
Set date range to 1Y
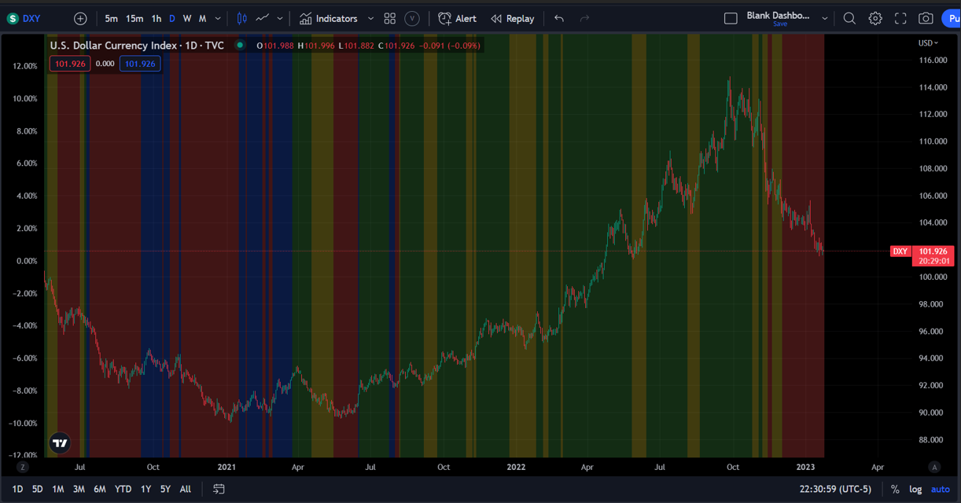tap(145, 489)
